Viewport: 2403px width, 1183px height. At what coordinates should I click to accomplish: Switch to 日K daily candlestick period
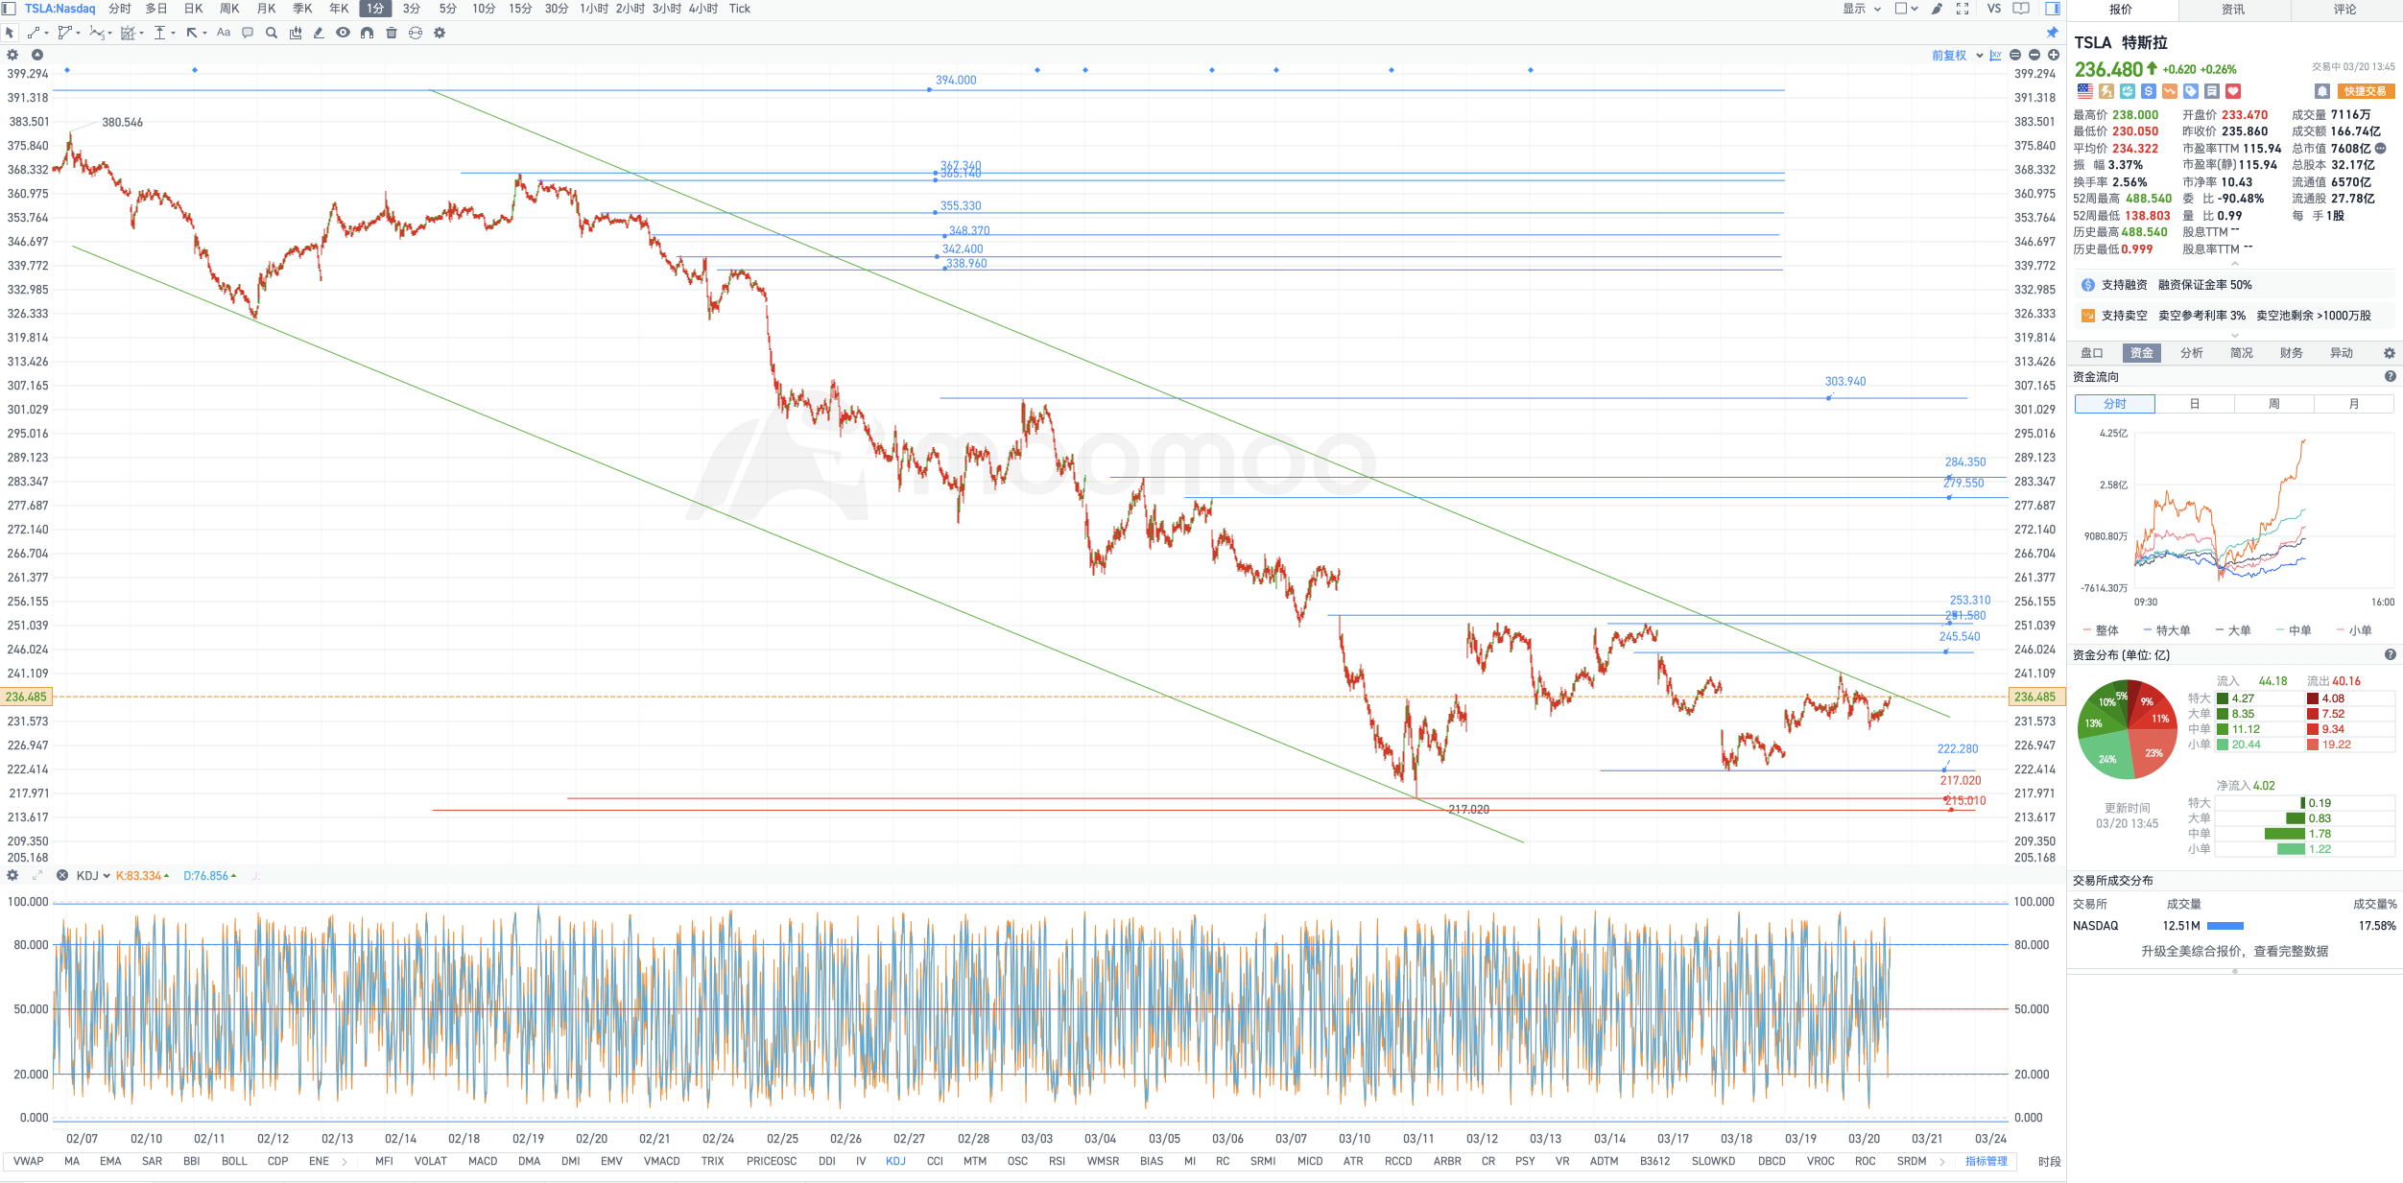point(193,9)
